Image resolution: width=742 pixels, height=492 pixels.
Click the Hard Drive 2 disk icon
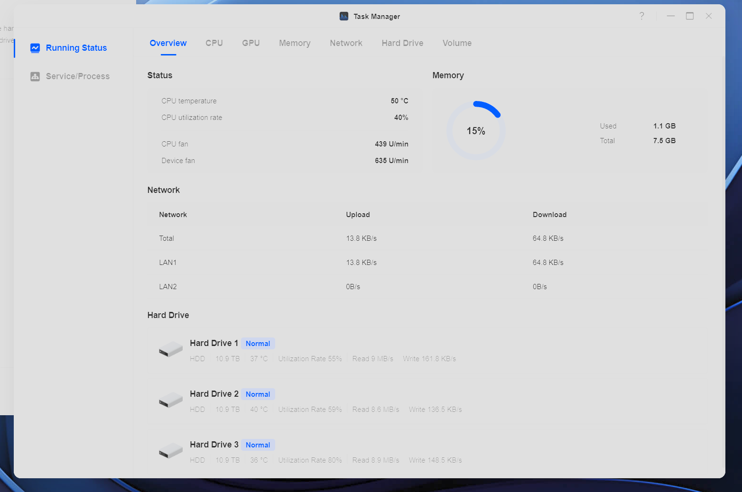[171, 401]
